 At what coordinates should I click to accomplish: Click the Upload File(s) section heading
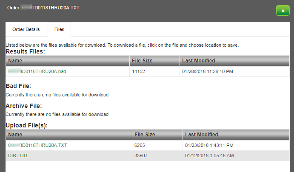[27, 125]
